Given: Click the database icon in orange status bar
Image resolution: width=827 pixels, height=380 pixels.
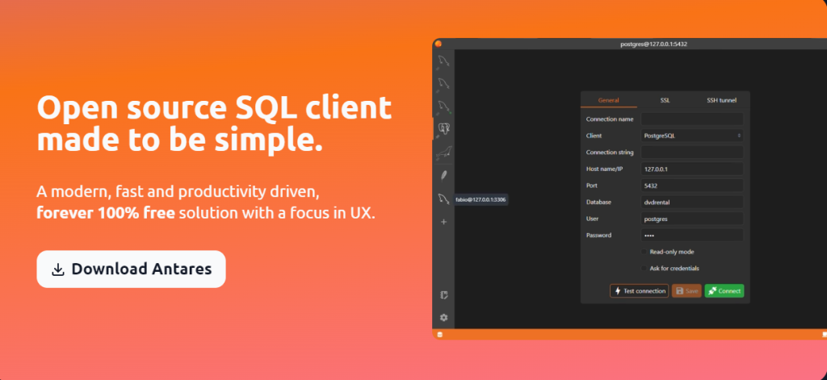Looking at the screenshot, I should click(x=440, y=334).
